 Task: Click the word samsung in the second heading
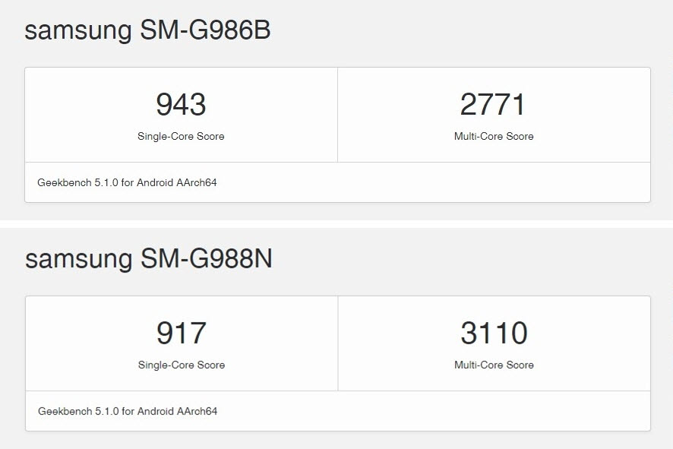[78, 261]
